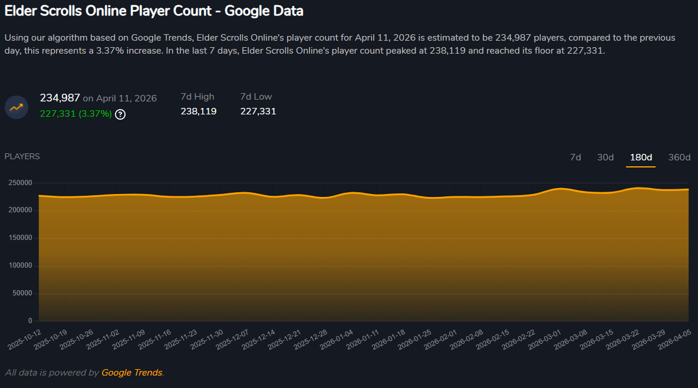
Task: Click the PLAYERS axis title
Action: click(x=22, y=156)
